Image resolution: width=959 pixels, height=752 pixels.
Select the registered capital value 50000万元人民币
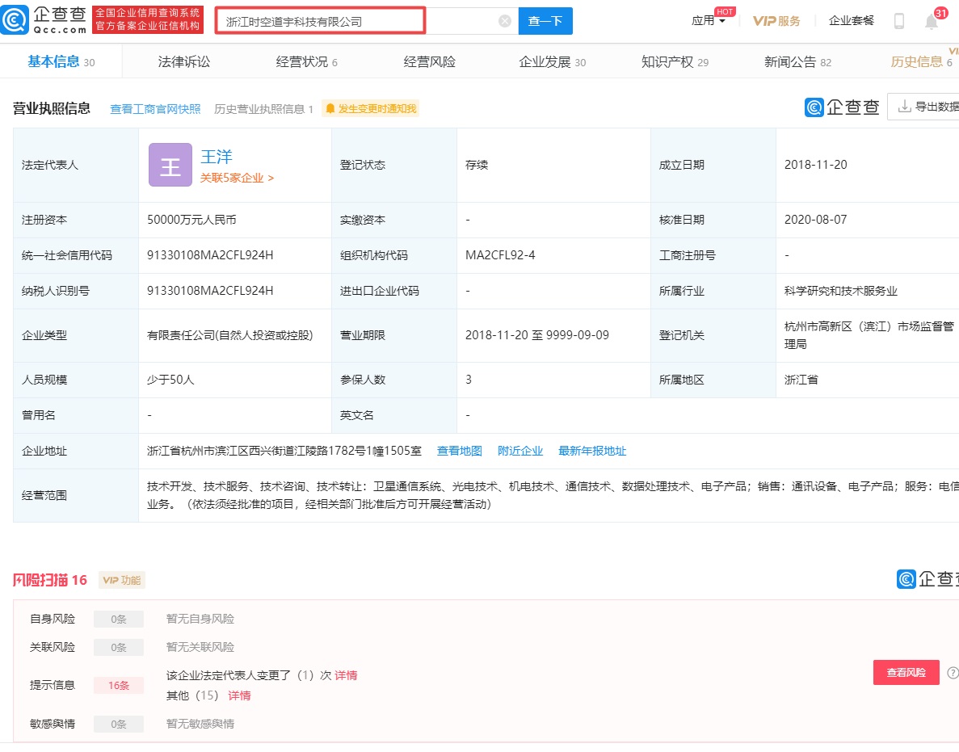click(191, 220)
